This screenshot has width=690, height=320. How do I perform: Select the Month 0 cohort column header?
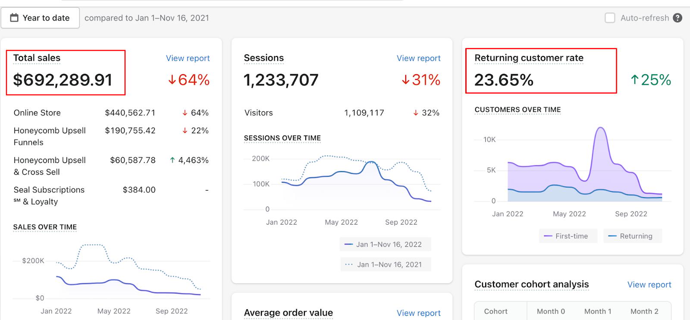[x=551, y=311]
